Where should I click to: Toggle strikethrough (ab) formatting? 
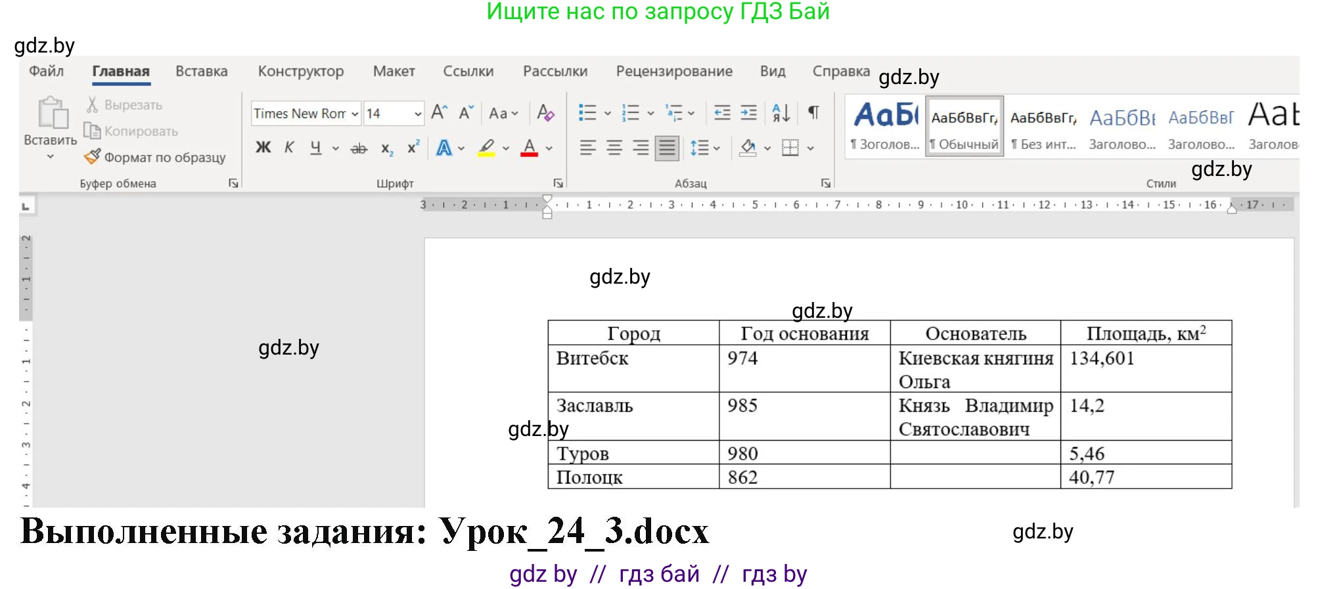[x=359, y=148]
